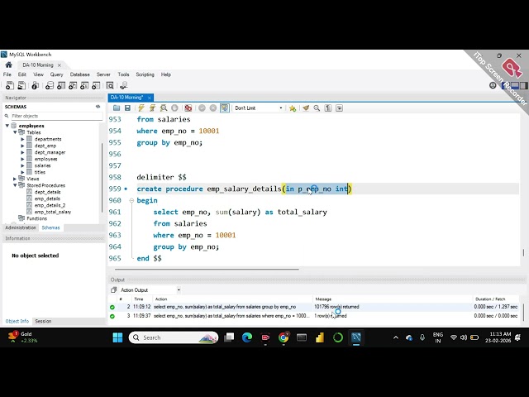This screenshot has width=529, height=397.
Task: Click the Windows taskbar Search box
Action: click(x=174, y=337)
